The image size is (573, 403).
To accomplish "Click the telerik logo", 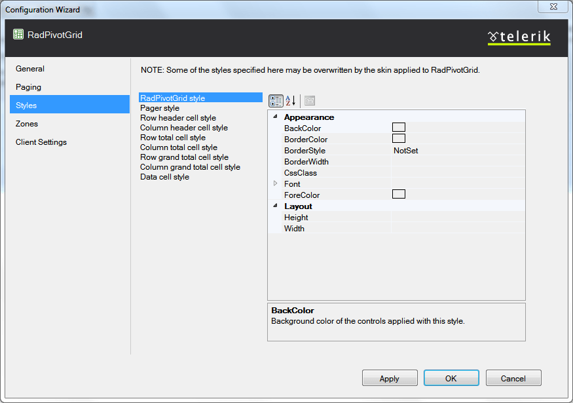I will tap(519, 37).
